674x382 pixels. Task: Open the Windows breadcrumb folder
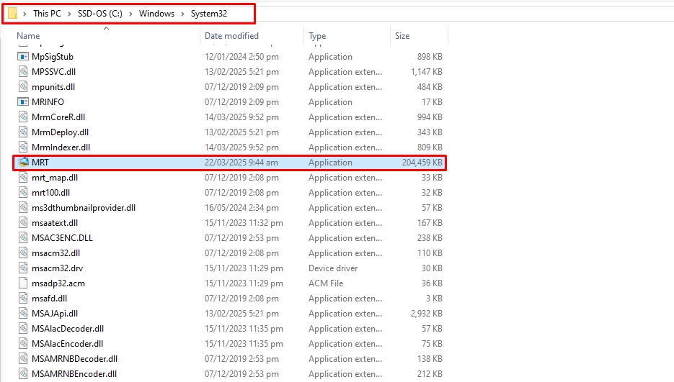(156, 13)
